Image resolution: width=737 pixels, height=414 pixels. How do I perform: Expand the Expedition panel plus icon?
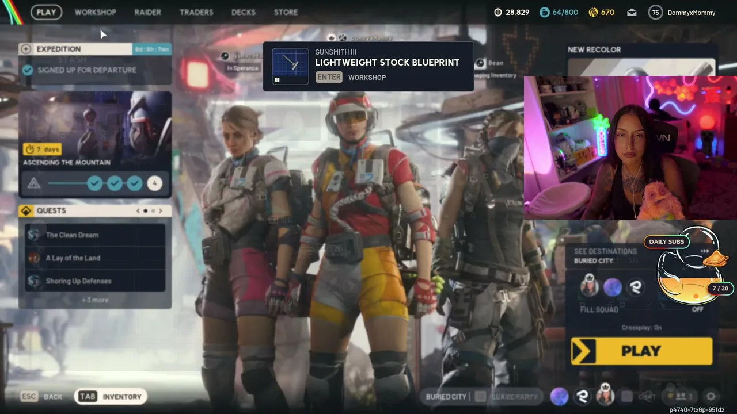pos(26,49)
